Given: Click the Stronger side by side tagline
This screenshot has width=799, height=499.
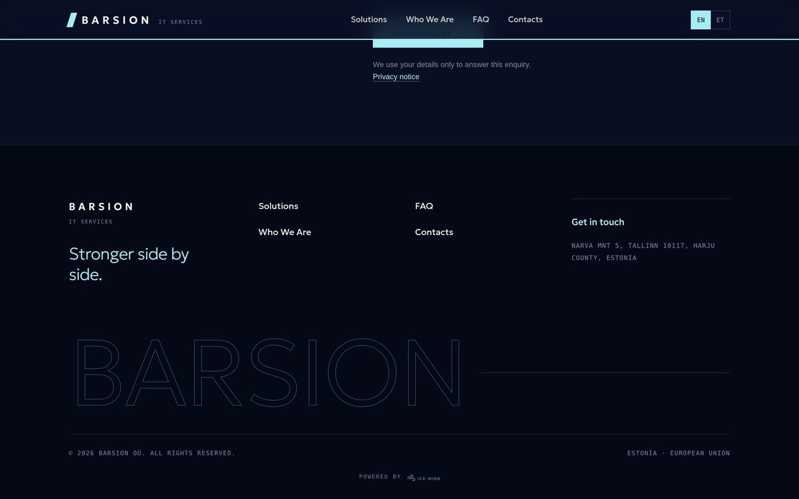Looking at the screenshot, I should pyautogui.click(x=129, y=264).
